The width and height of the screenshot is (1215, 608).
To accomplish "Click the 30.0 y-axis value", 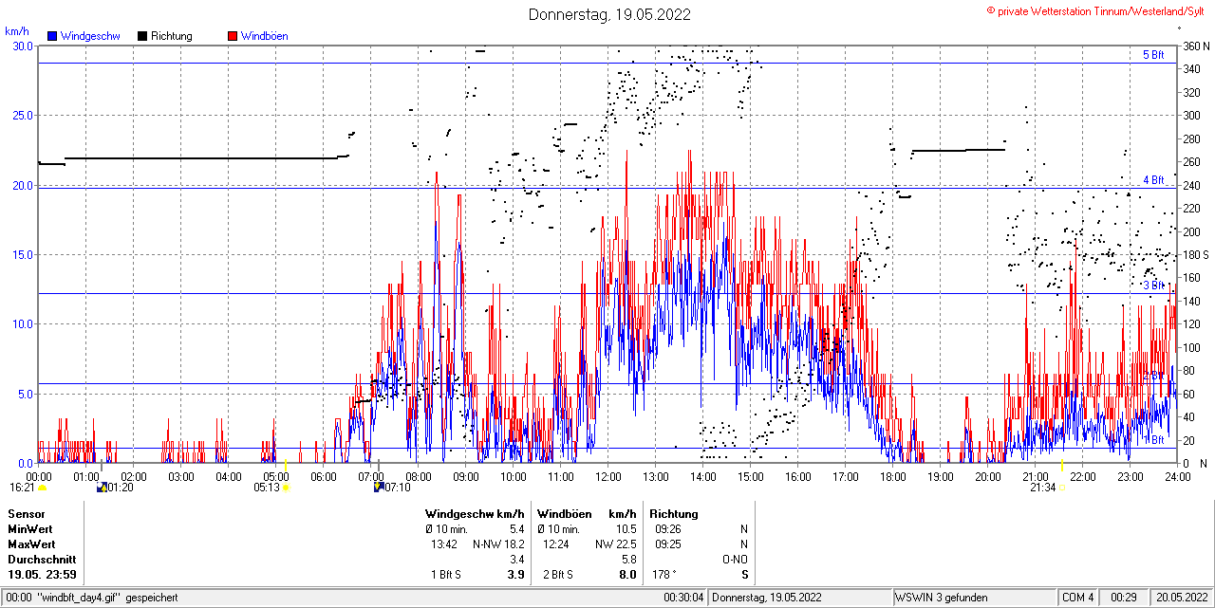I will point(22,46).
